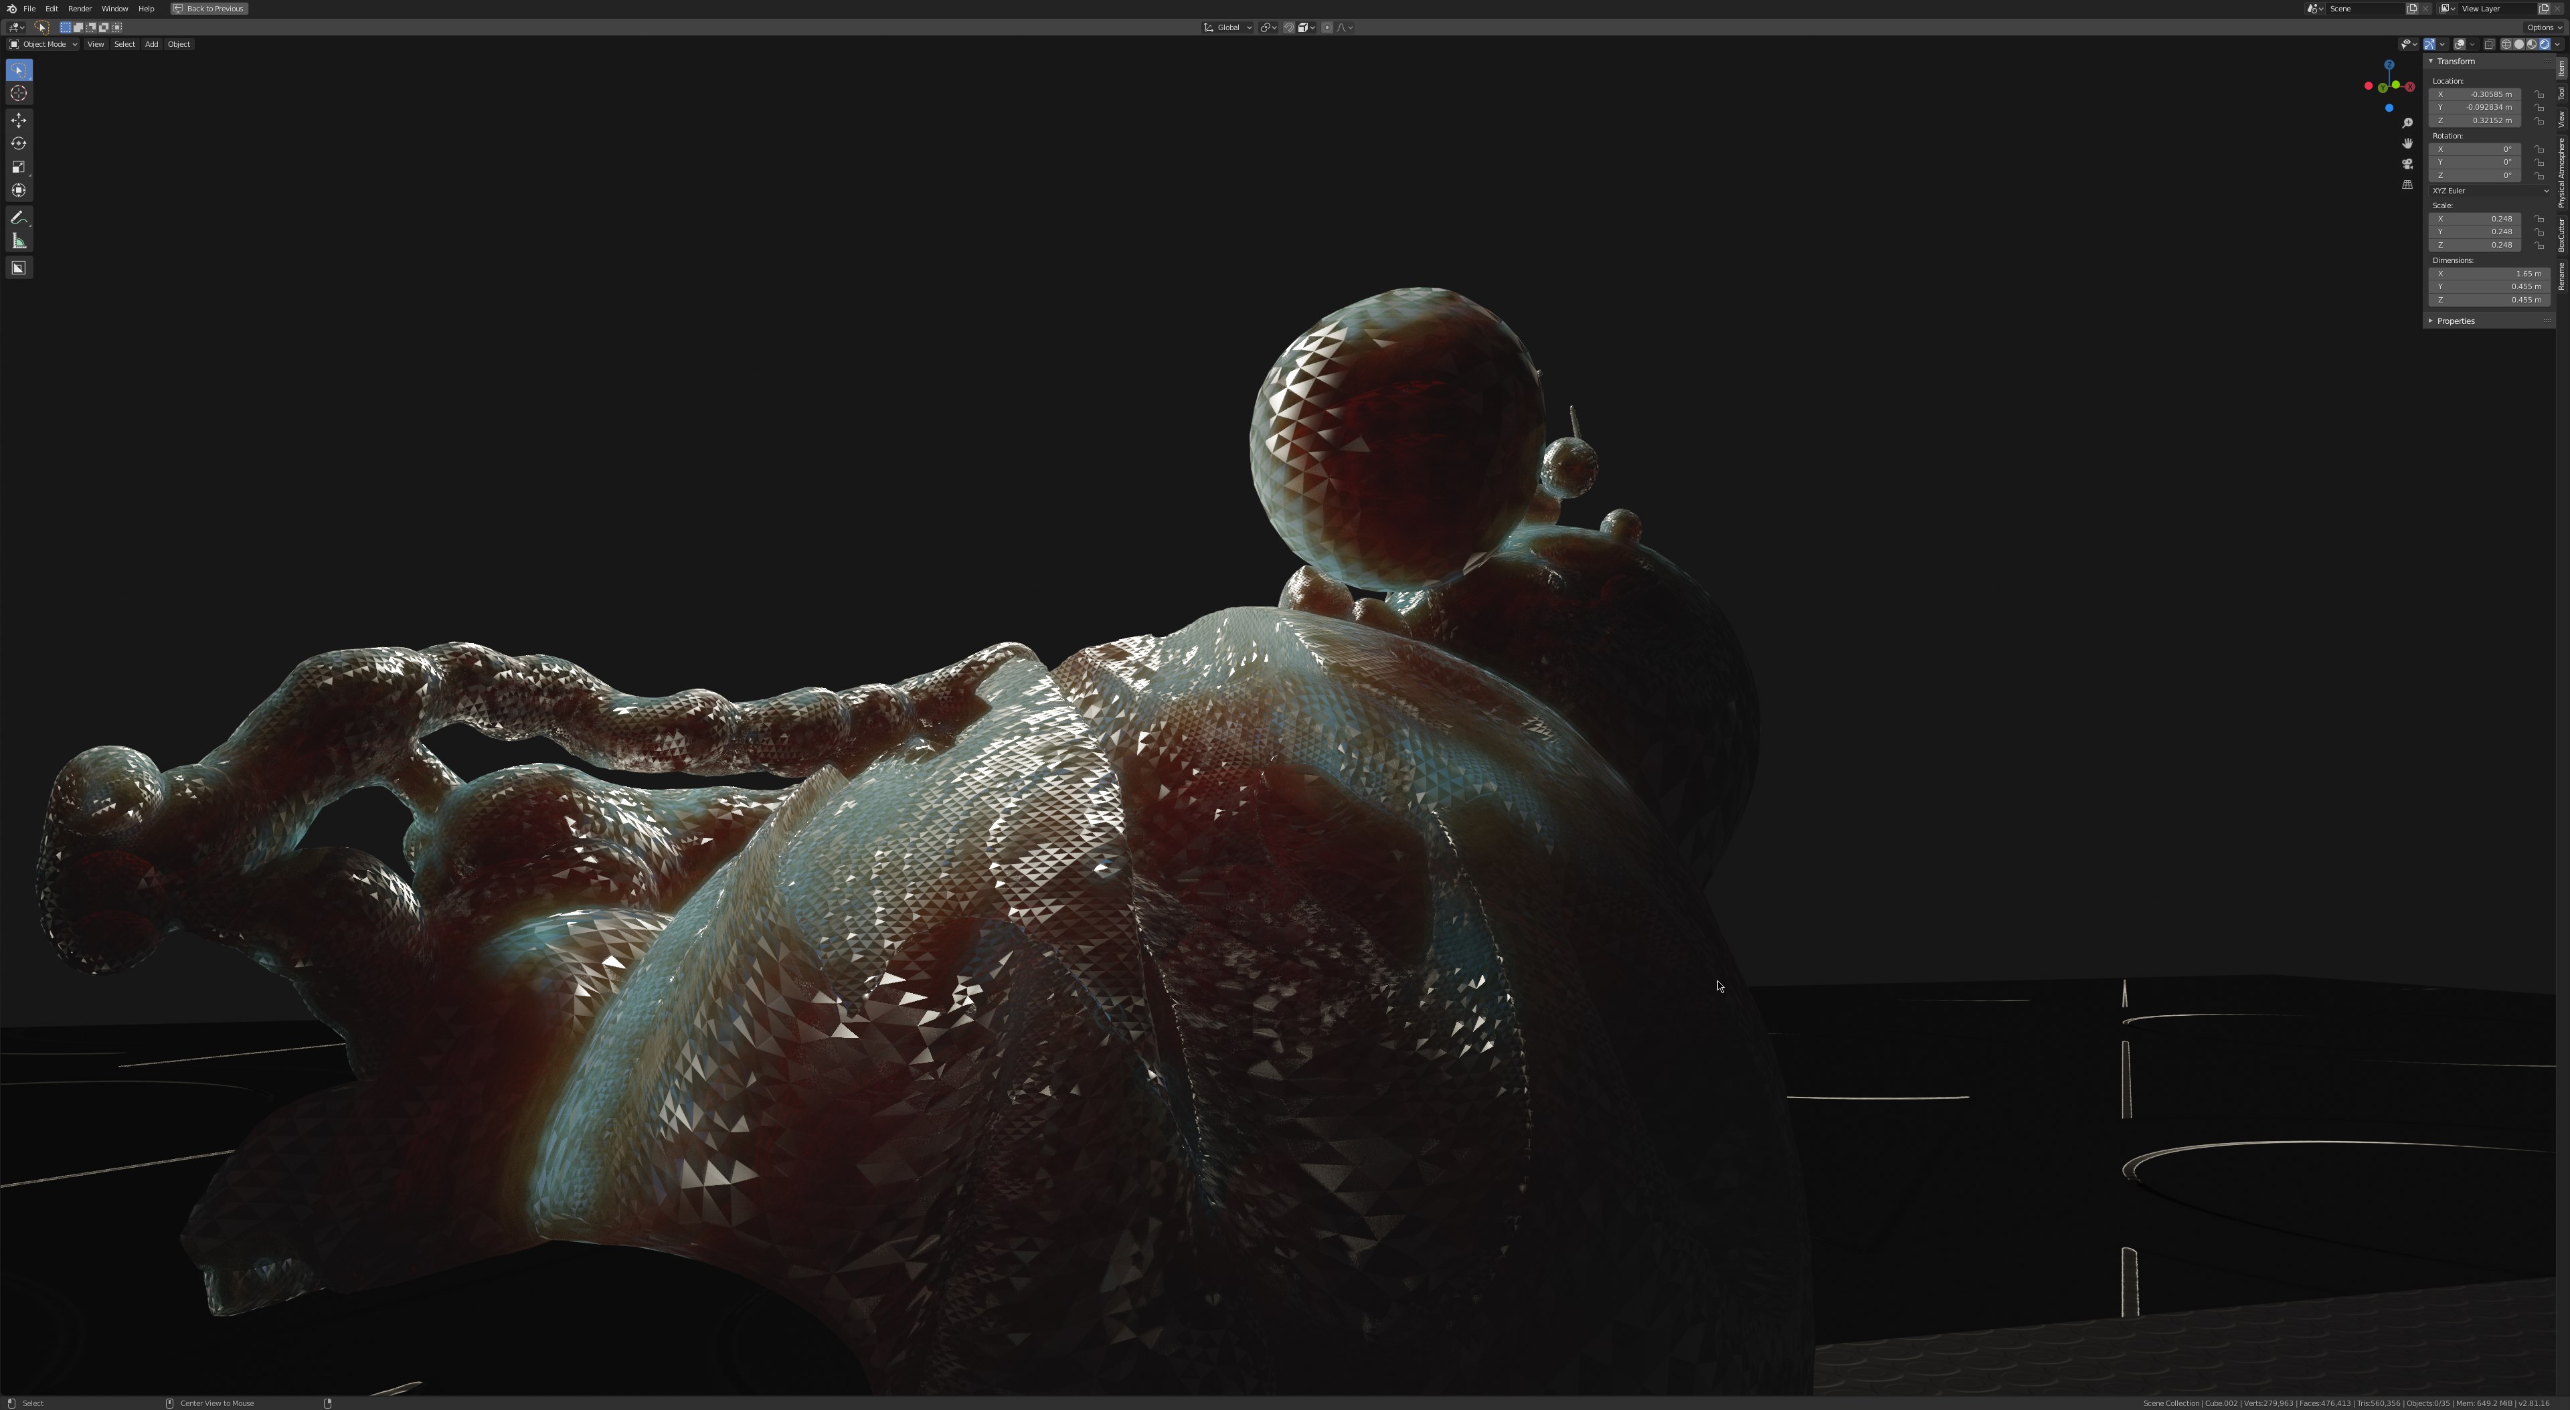
Task: Open the viewport Object menu button
Action: point(179,44)
